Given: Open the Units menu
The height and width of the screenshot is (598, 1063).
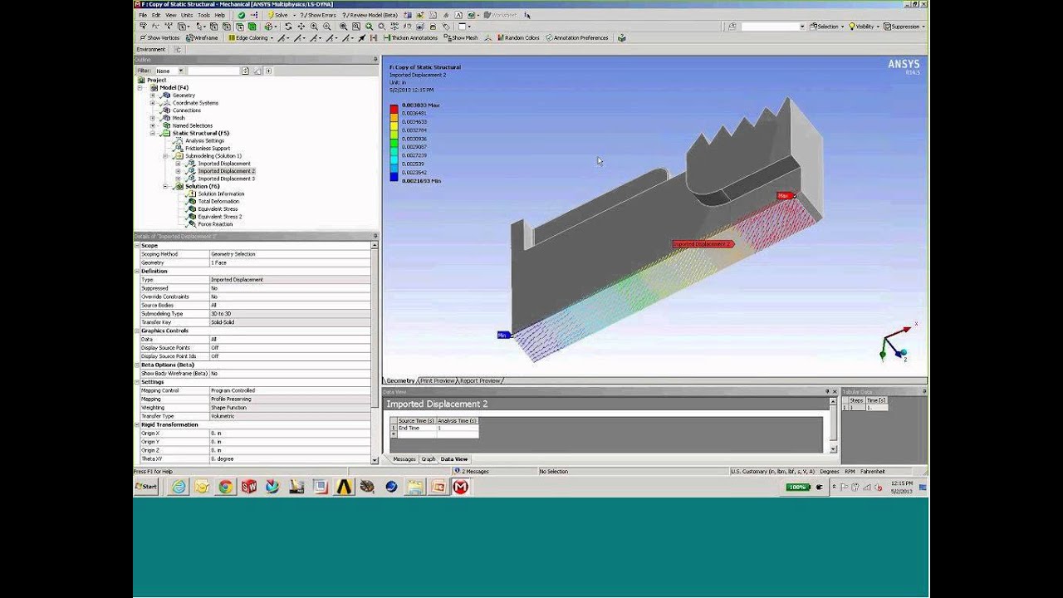Looking at the screenshot, I should (x=187, y=15).
